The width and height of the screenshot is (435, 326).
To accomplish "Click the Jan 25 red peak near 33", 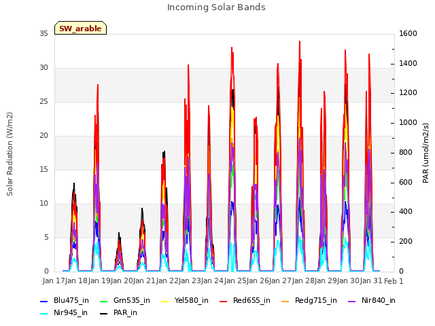I will pyautogui.click(x=232, y=48).
